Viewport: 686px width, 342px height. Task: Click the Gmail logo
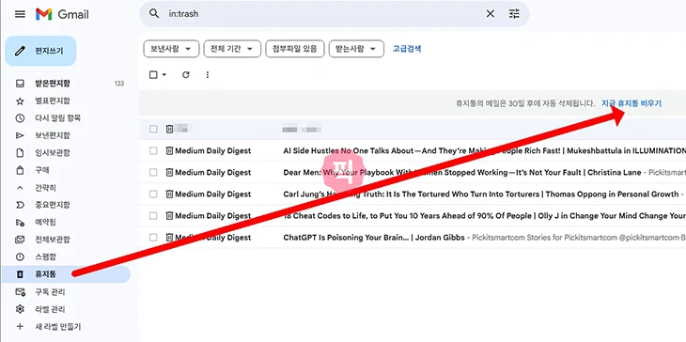[62, 14]
